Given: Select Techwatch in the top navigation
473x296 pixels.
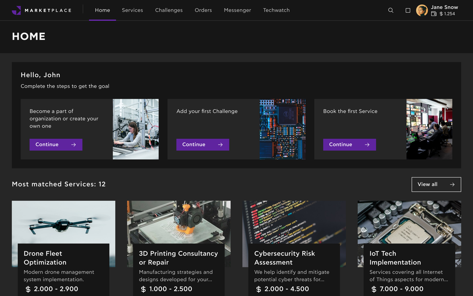Looking at the screenshot, I should coord(276,10).
